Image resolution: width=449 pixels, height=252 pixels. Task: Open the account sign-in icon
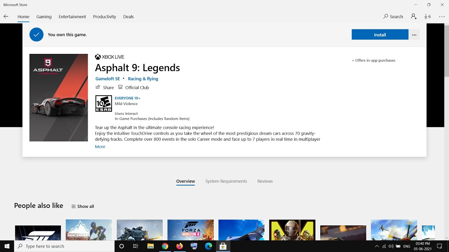click(x=414, y=16)
